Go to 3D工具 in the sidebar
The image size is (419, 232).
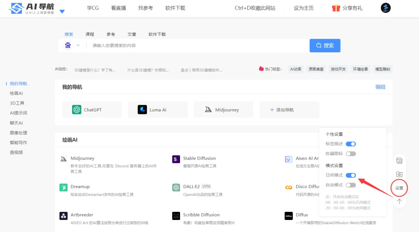point(17,103)
